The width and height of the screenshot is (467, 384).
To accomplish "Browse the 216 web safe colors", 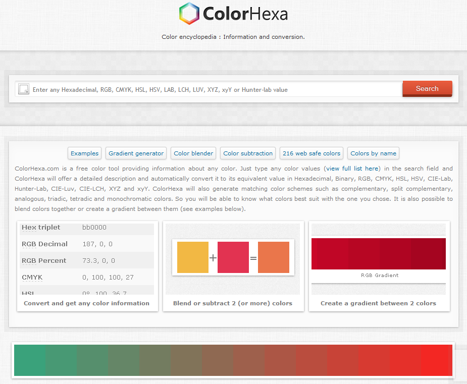I will (x=312, y=153).
